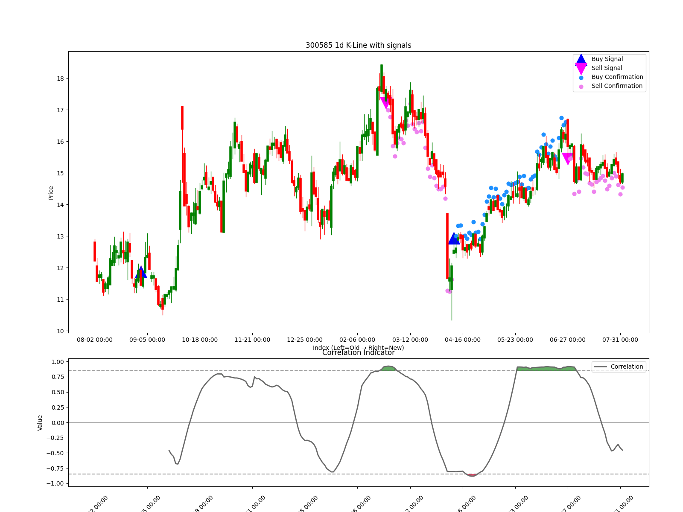Screen dimensions: 683x512
Task: Click the correlation tick label '−0.75'
Action: tap(55, 468)
